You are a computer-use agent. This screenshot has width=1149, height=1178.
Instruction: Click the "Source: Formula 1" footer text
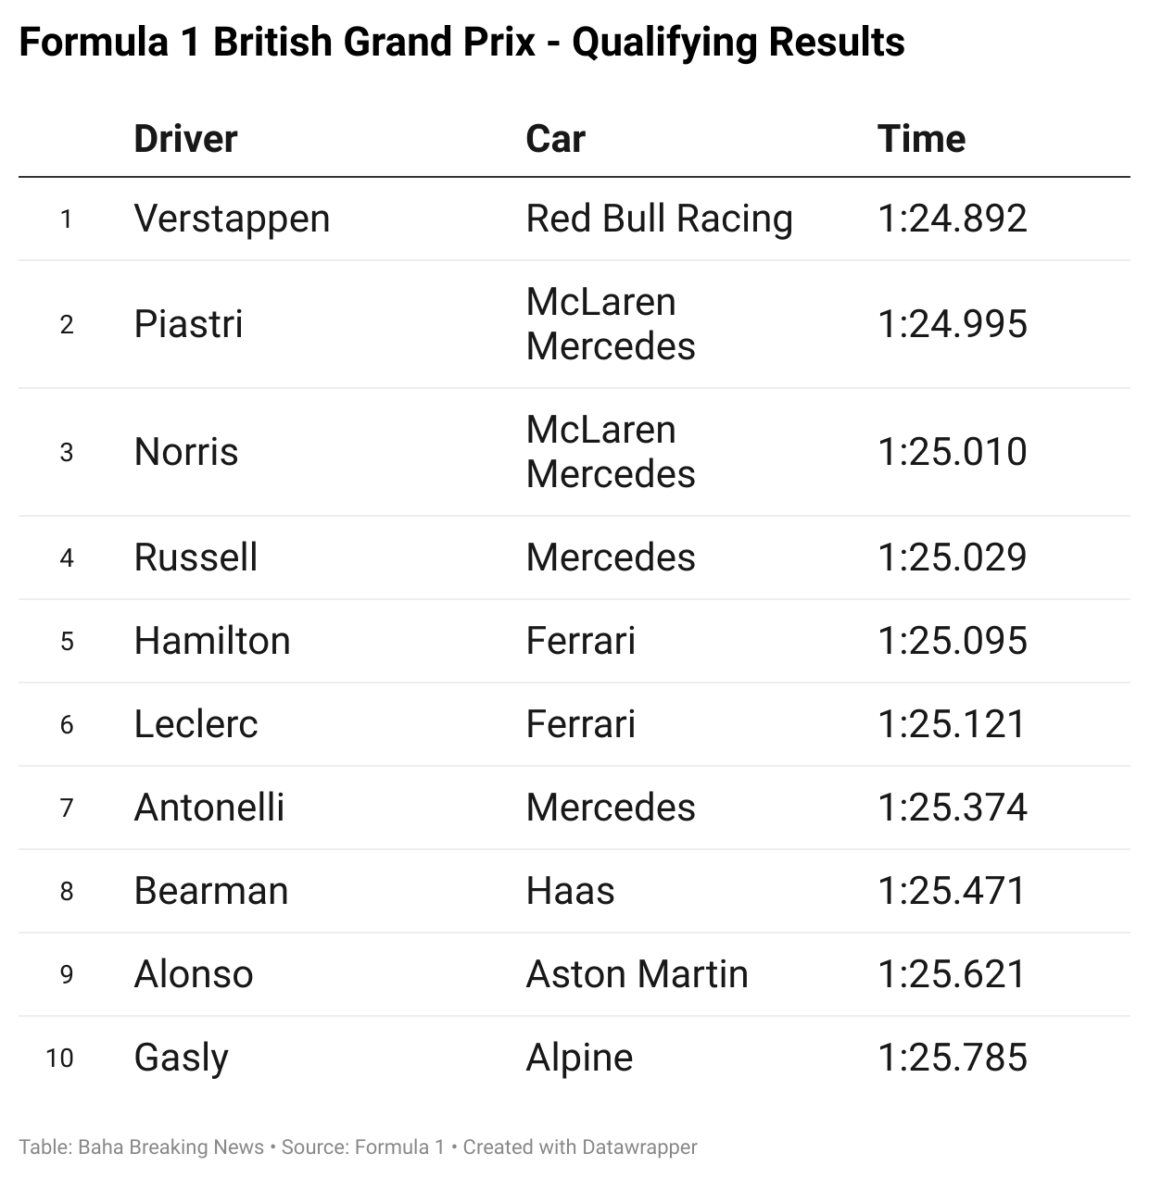[x=362, y=1147]
